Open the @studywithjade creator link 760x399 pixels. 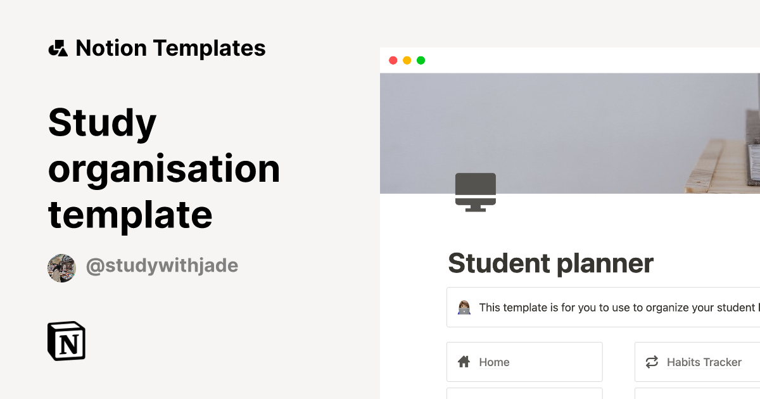pos(161,266)
